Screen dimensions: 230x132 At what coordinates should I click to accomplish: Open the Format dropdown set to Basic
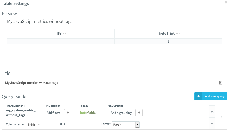pyautogui.click(x=126, y=125)
